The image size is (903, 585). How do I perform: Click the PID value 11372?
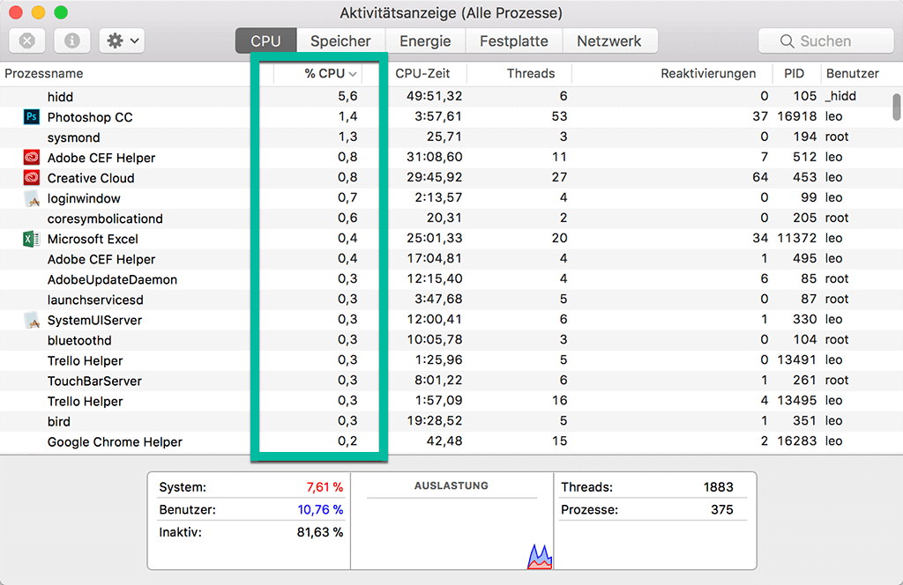pyautogui.click(x=796, y=238)
